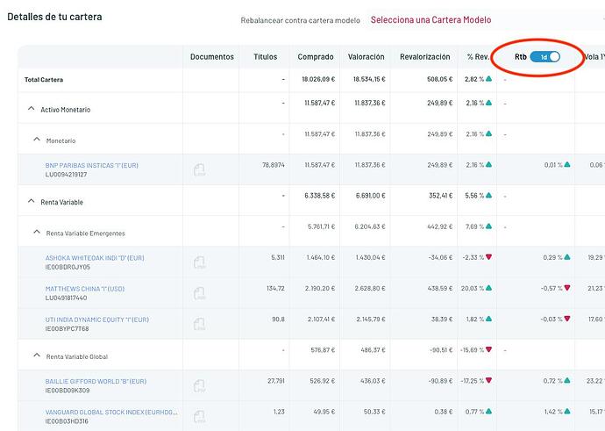This screenshot has height=431, width=605.
Task: Sort by the Revalorización column header
Action: [x=424, y=57]
